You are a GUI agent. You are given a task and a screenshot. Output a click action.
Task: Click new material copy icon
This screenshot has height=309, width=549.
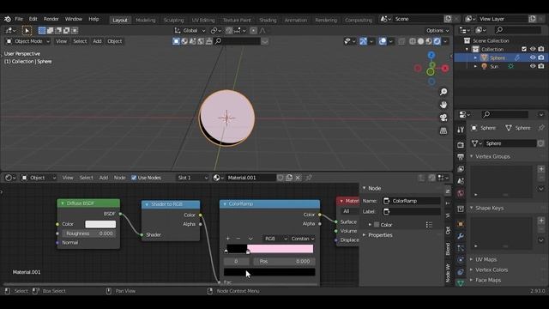289,178
